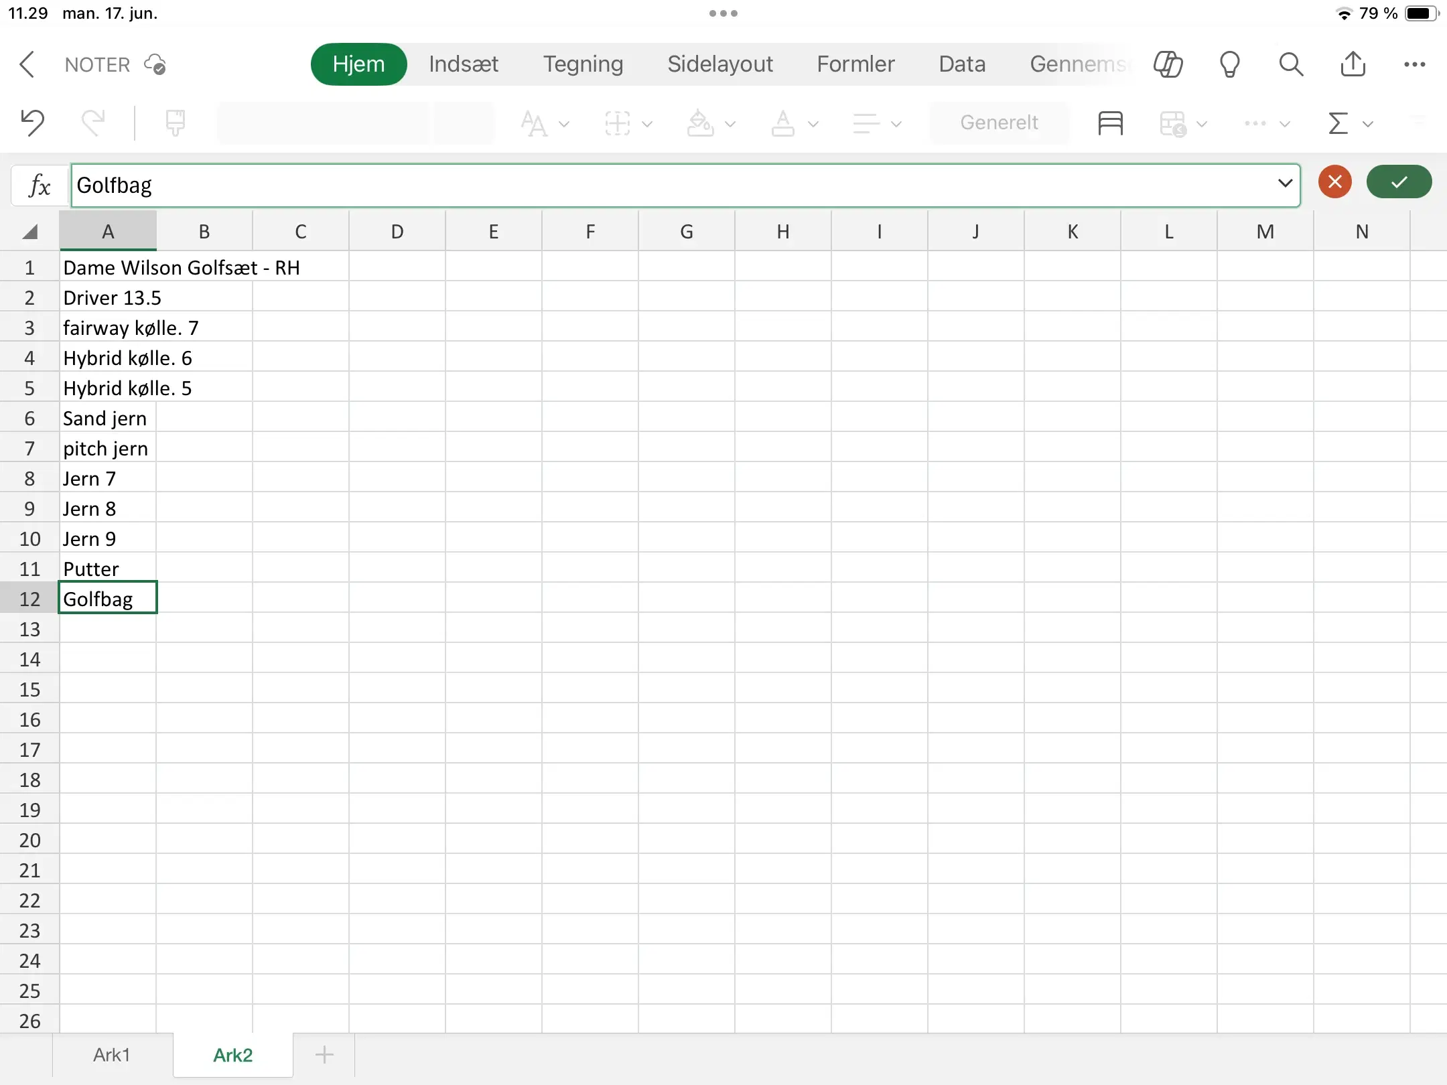
Task: Open the AutoSum sigma function
Action: 1338,123
